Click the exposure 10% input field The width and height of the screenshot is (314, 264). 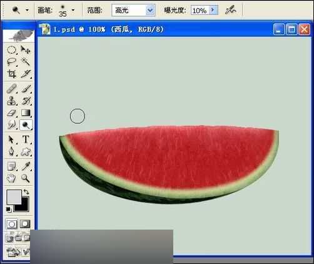coord(200,10)
